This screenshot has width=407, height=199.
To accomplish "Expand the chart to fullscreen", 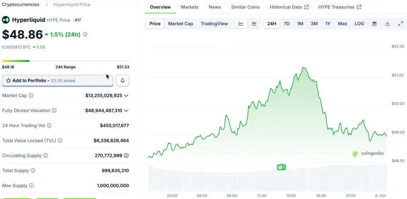I will 400,24.
